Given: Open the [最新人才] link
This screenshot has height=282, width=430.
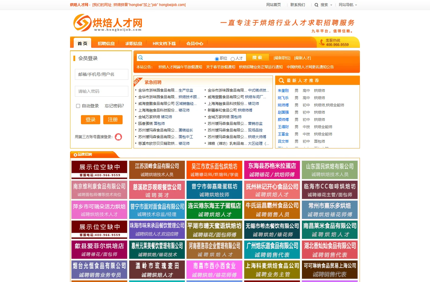Looking at the screenshot, I should tap(303, 58).
